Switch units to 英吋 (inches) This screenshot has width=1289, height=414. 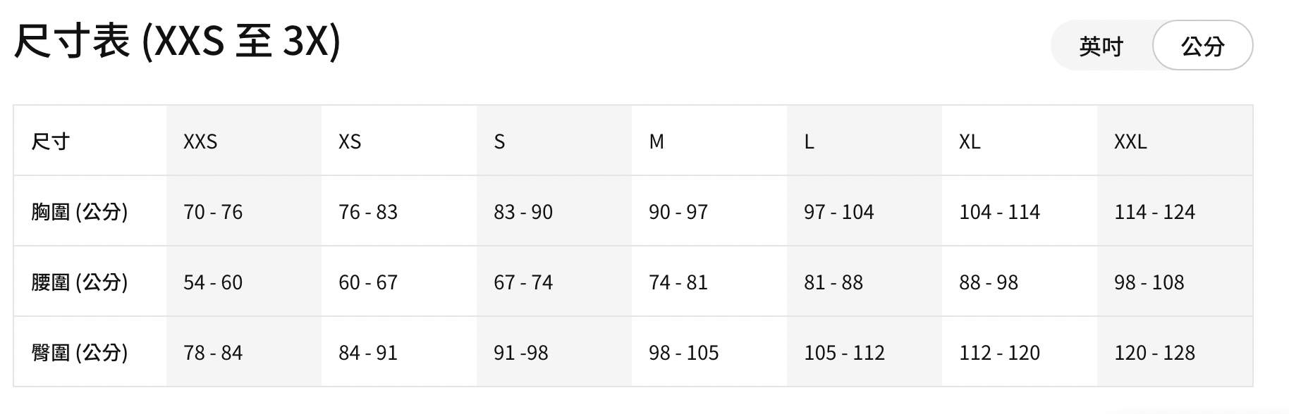(x=1101, y=46)
